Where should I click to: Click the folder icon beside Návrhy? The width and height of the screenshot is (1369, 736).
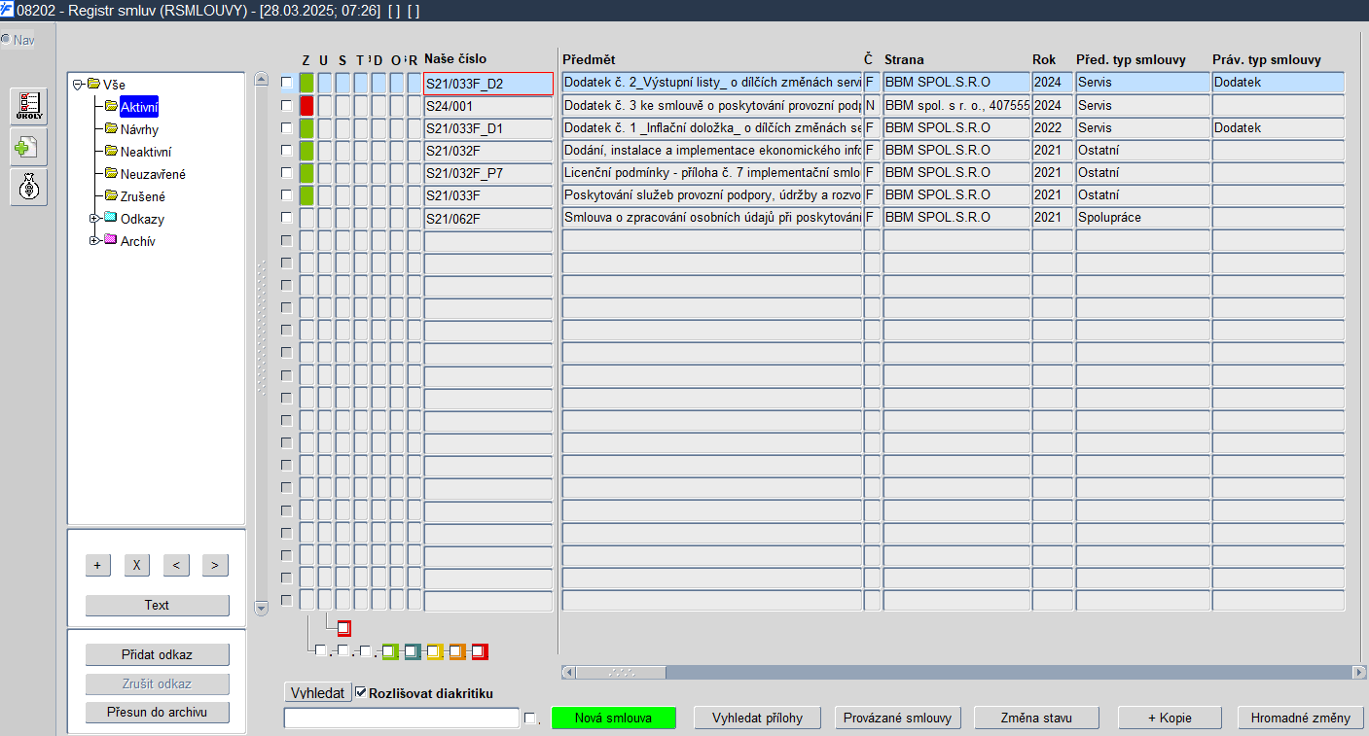(x=111, y=128)
